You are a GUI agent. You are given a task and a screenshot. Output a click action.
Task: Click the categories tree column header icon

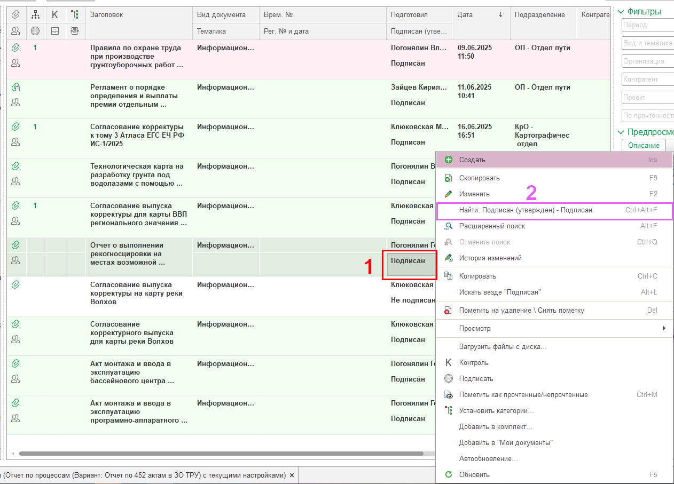pyautogui.click(x=75, y=15)
